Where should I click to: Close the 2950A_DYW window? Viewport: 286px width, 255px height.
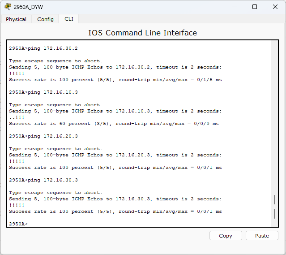[275, 7]
